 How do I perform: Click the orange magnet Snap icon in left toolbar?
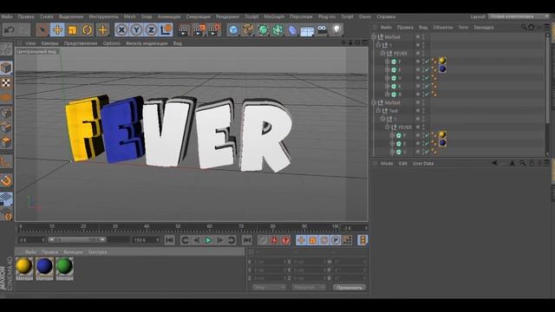6,181
